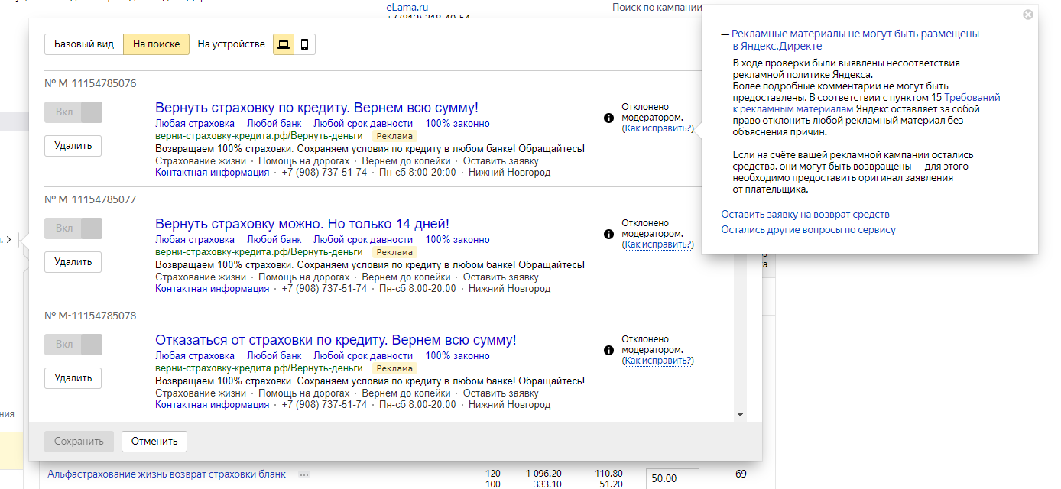Toggle Вкл switch for ad M-11154785076
1061x489 pixels.
click(x=73, y=112)
